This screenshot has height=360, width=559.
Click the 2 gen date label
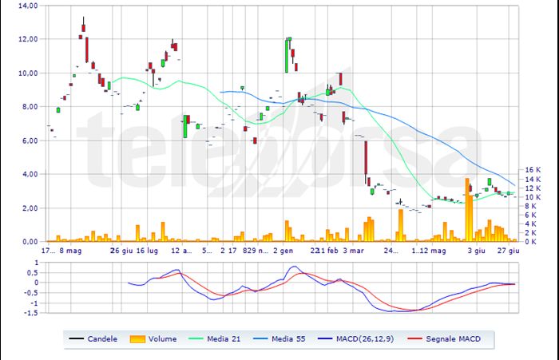click(x=283, y=251)
